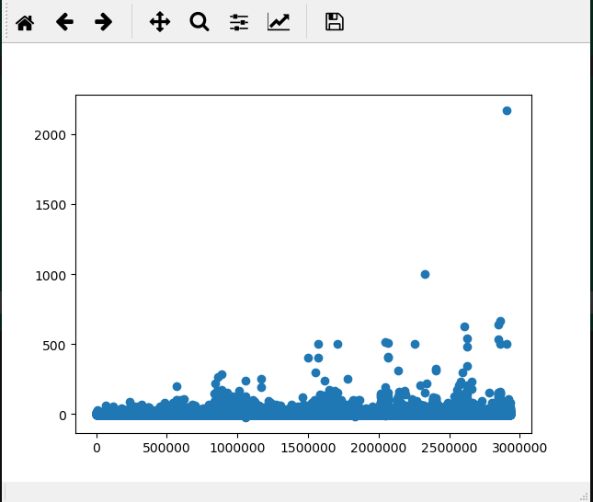Activate the Zoom to rectangle tool
This screenshot has width=593, height=502.
[x=200, y=22]
